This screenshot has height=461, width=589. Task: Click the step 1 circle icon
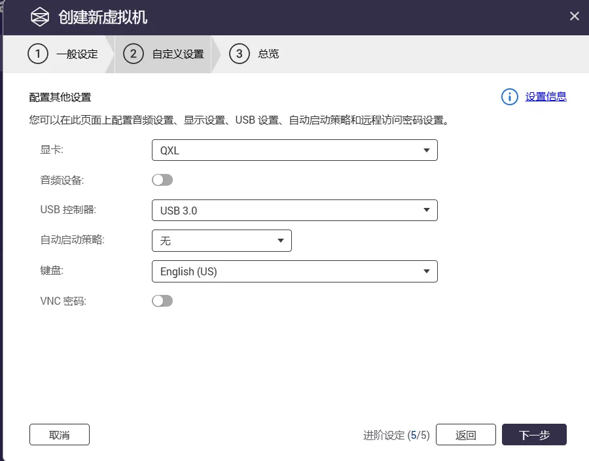point(38,54)
